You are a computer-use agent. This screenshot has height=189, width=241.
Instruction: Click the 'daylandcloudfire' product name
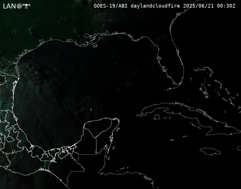tap(155, 6)
